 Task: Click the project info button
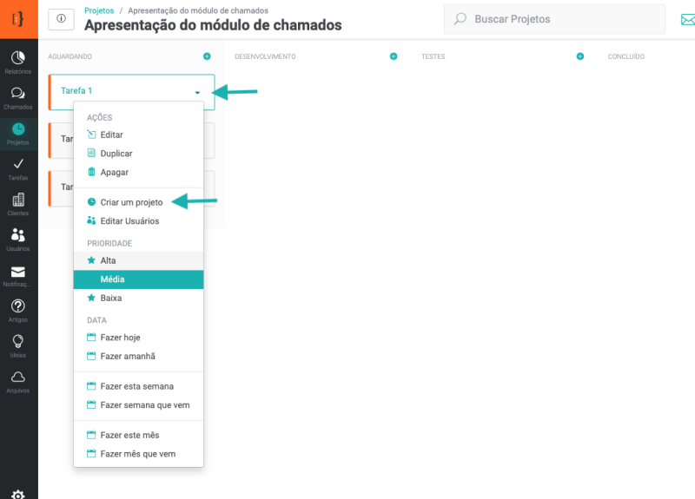coord(61,19)
